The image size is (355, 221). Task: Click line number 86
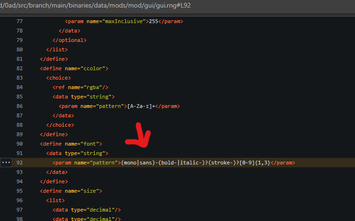[19, 106]
